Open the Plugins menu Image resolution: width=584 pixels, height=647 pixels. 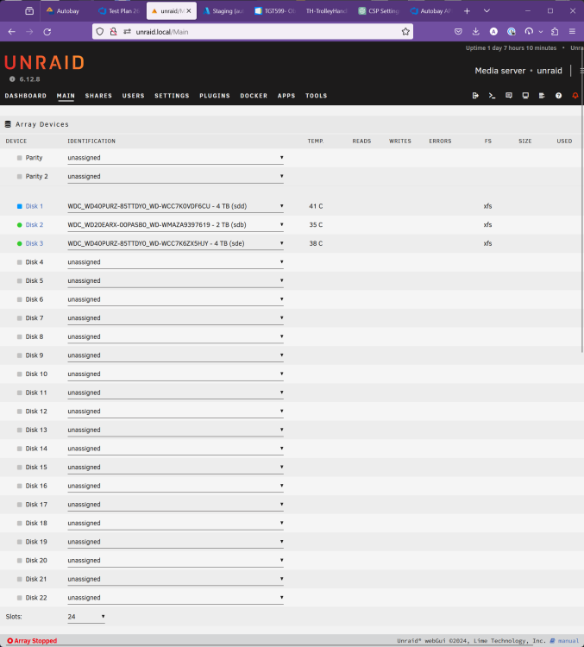point(215,96)
